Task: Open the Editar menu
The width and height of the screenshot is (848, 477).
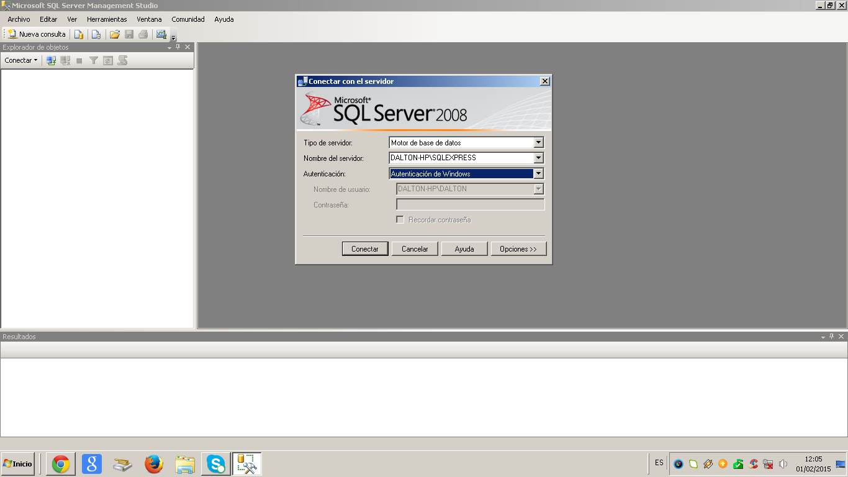Action: (x=48, y=19)
